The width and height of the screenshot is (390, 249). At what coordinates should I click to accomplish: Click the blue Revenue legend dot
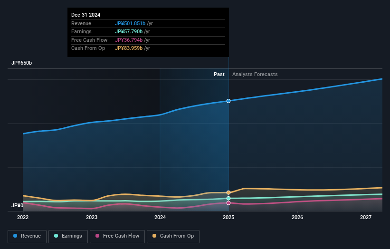pyautogui.click(x=15, y=236)
